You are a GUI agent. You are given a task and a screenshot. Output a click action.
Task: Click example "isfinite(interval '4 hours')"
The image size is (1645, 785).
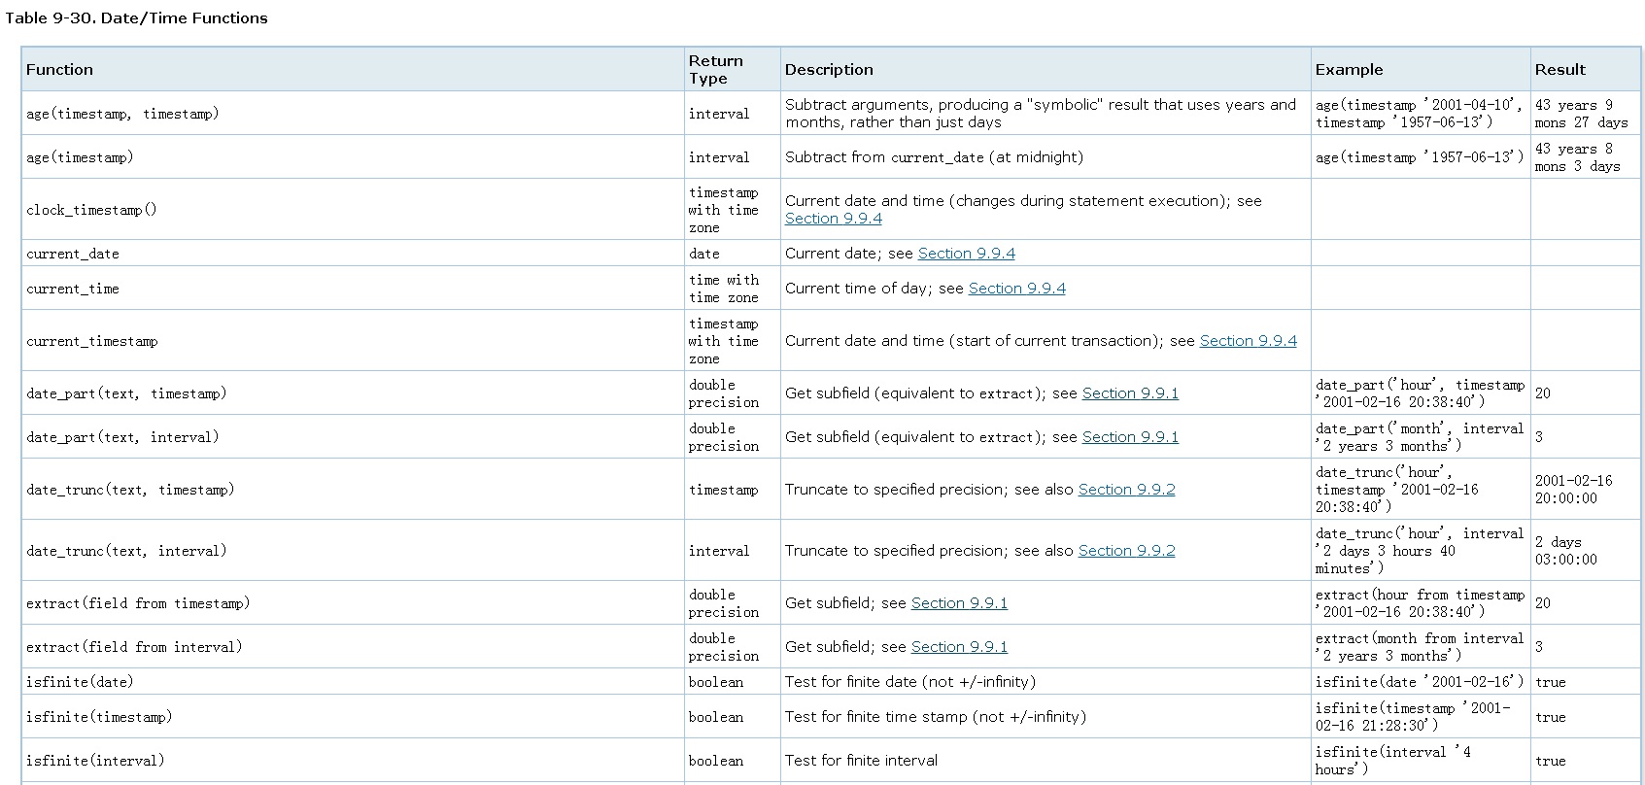[1393, 761]
